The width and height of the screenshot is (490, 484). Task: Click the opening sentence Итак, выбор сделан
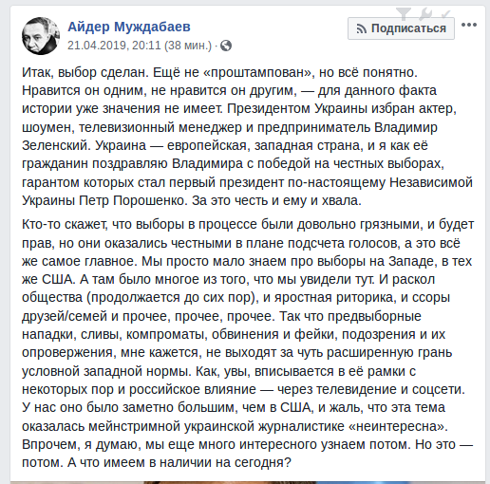point(85,72)
